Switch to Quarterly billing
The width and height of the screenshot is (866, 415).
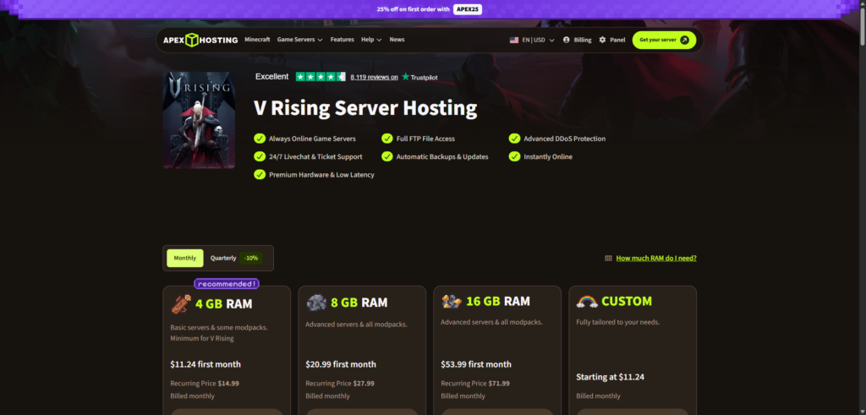[223, 259]
